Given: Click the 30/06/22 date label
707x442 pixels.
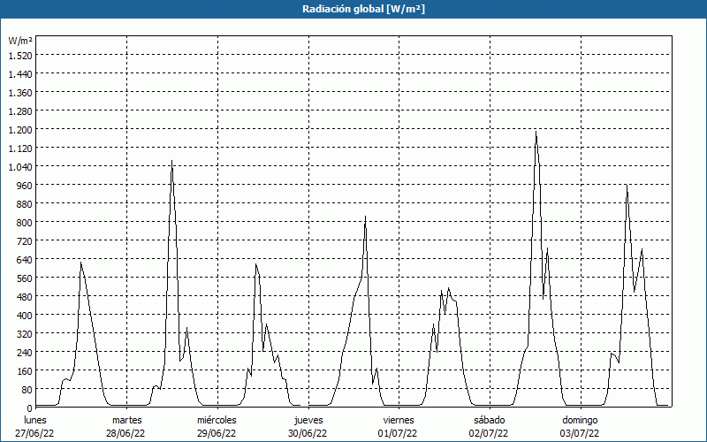Looking at the screenshot, I should click(x=308, y=433).
